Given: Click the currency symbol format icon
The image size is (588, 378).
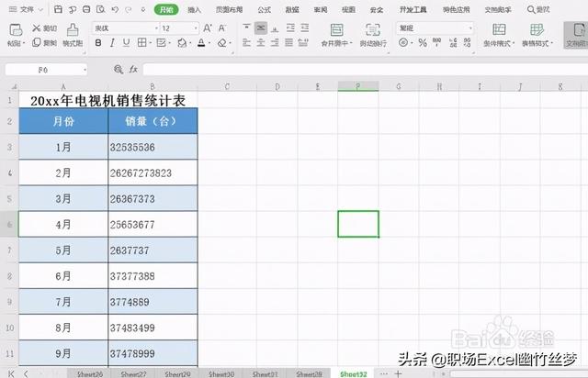Looking at the screenshot, I should (403, 43).
